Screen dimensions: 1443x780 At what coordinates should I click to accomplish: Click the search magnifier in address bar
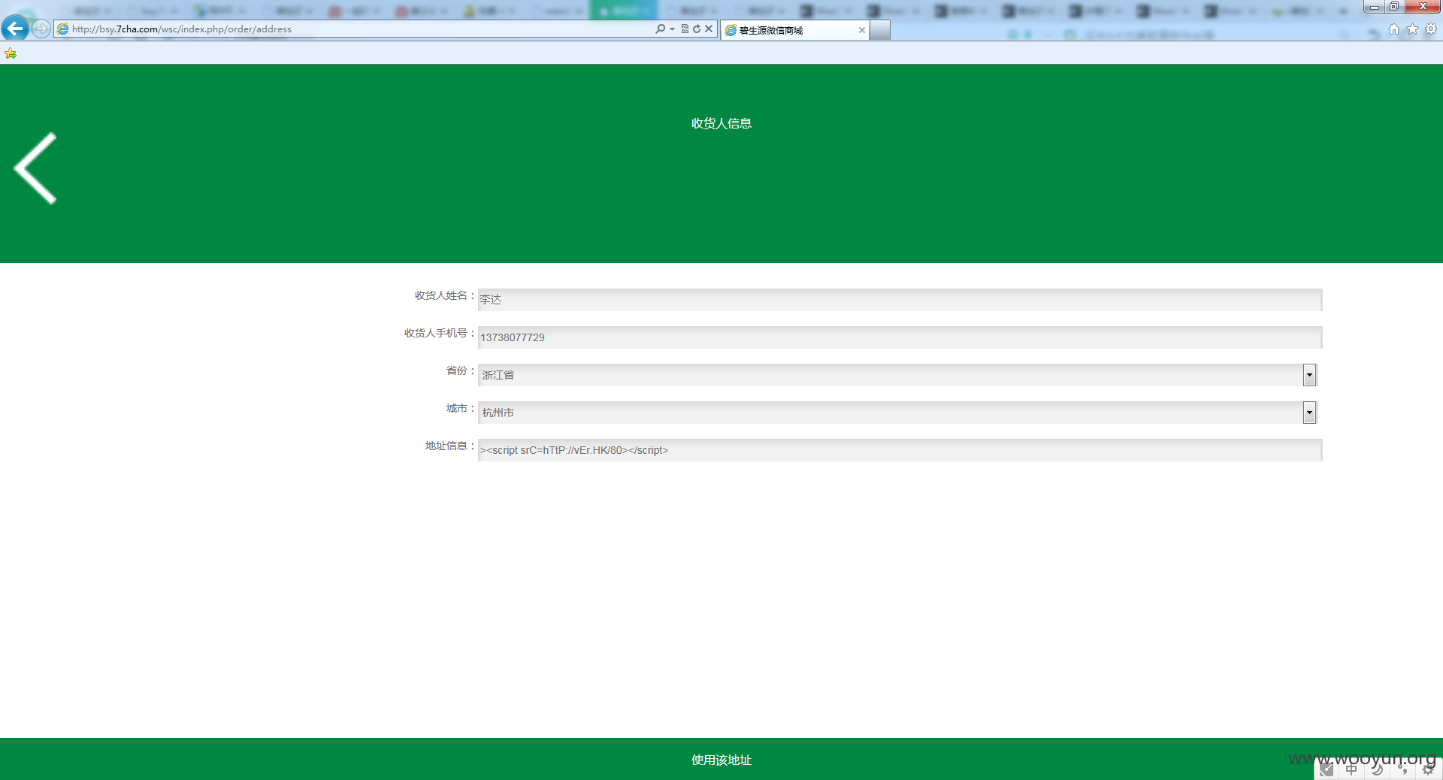point(660,29)
